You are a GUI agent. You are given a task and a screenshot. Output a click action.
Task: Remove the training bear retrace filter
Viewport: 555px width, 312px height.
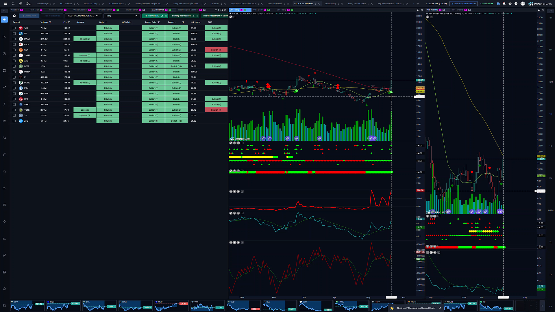pos(197,16)
